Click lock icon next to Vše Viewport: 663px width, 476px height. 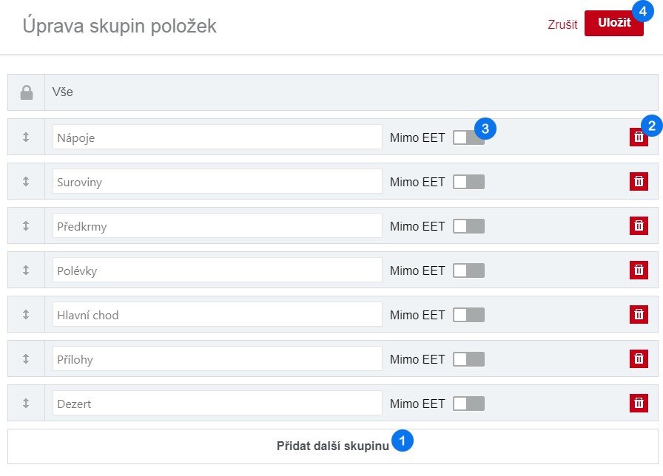point(26,93)
